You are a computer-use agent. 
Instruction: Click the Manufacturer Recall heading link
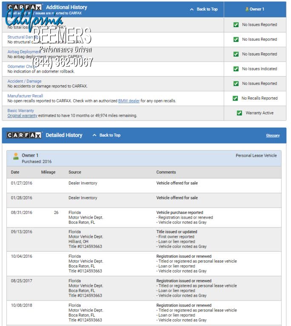pyautogui.click(x=25, y=96)
